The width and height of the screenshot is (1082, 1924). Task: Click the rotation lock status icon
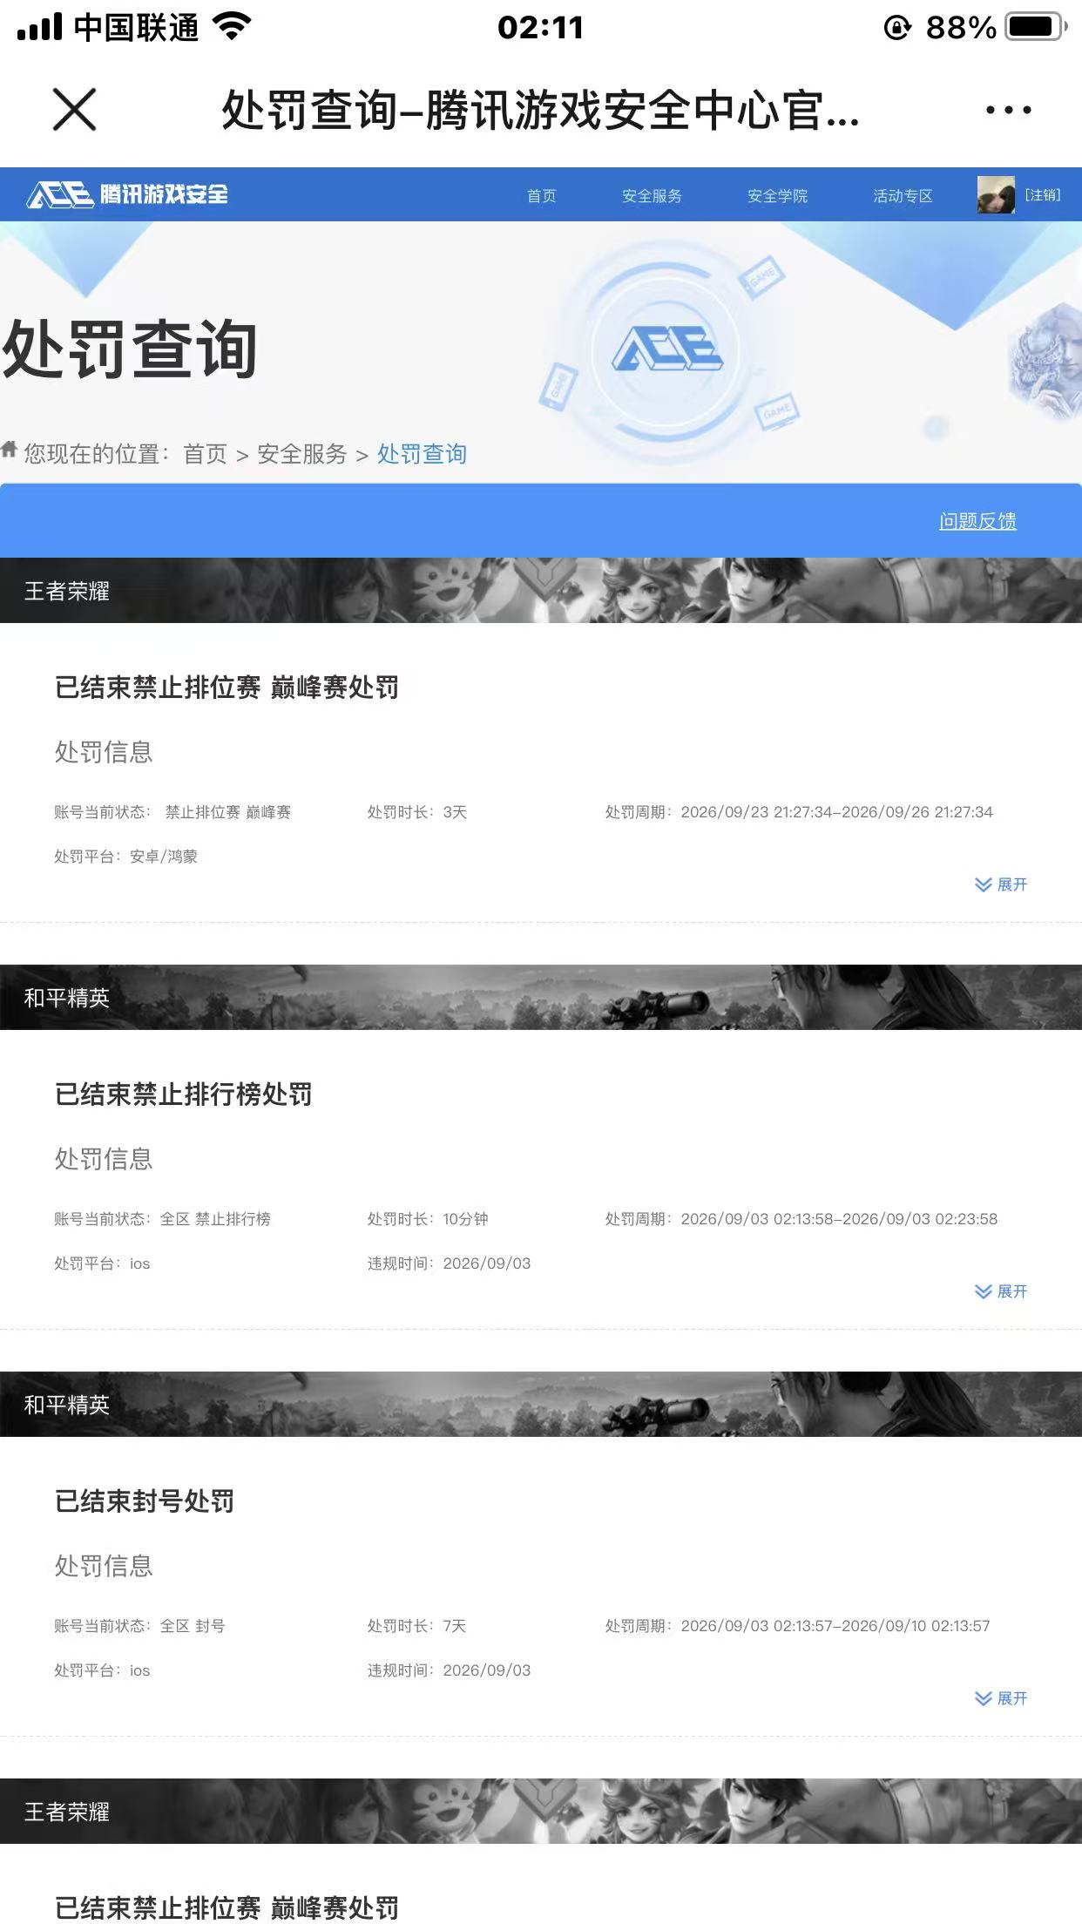(897, 28)
